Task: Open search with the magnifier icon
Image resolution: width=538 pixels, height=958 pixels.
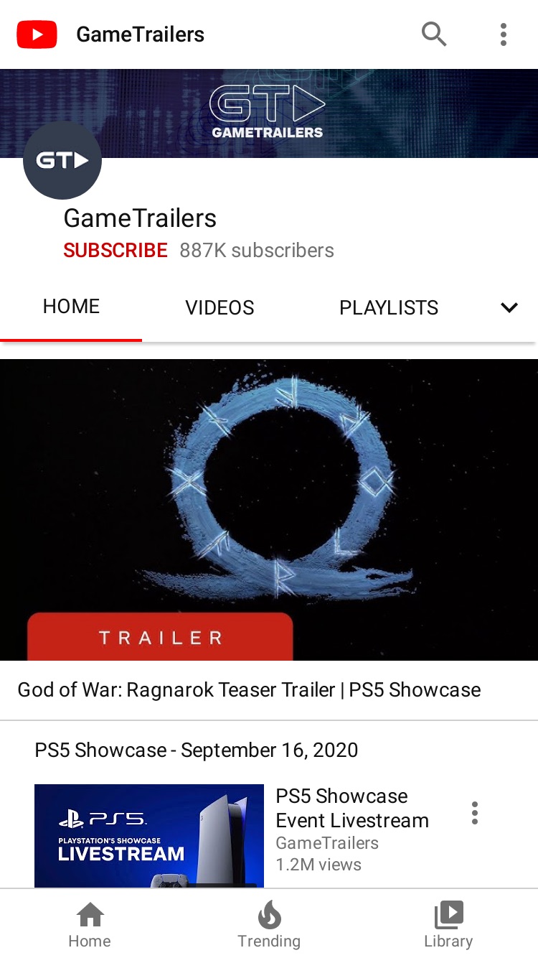Action: point(434,34)
